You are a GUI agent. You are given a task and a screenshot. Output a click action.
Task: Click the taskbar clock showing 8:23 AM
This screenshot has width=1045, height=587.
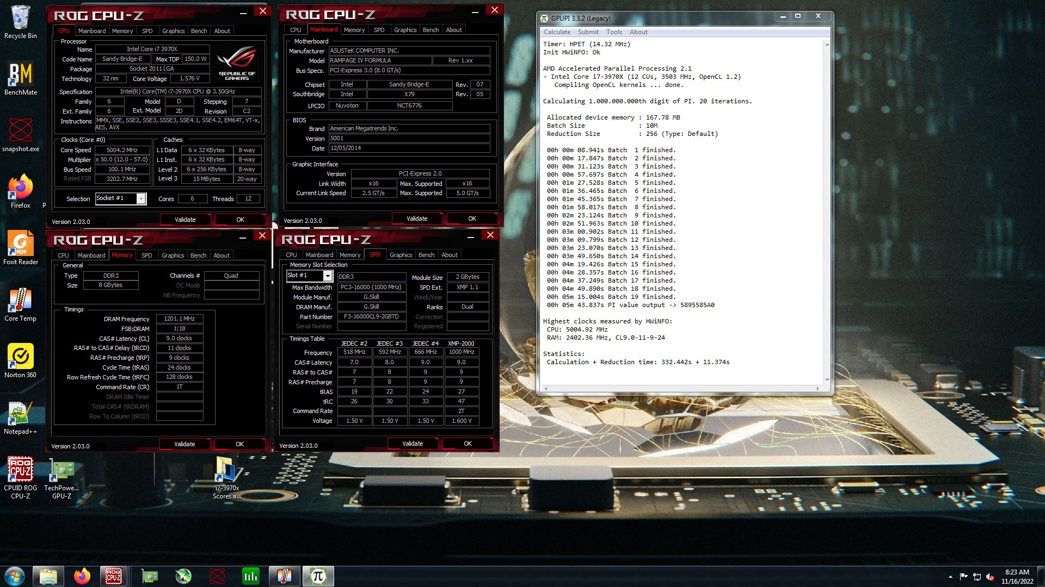pos(1017,576)
